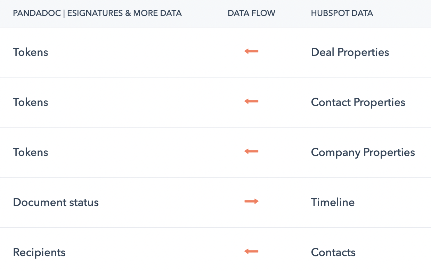This screenshot has height=271, width=431.
Task: Click the right arrow beside Document status
Action: pos(251,202)
